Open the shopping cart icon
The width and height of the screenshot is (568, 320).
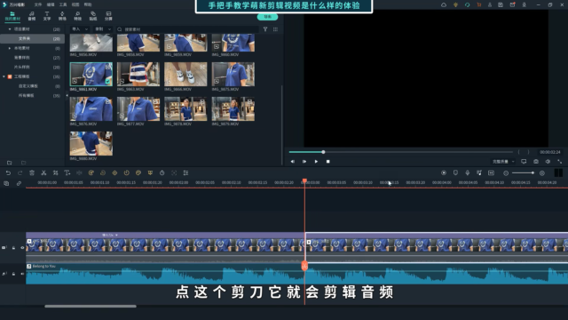(x=479, y=4)
